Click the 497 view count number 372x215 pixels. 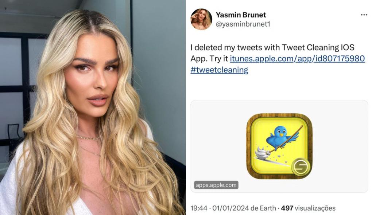287,208
